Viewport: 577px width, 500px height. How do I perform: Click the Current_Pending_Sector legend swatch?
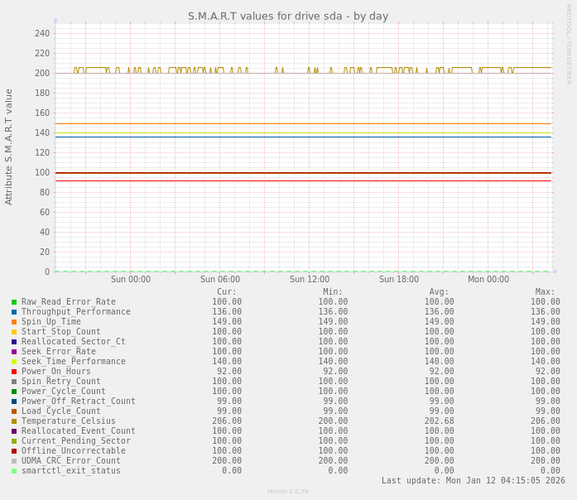point(14,441)
